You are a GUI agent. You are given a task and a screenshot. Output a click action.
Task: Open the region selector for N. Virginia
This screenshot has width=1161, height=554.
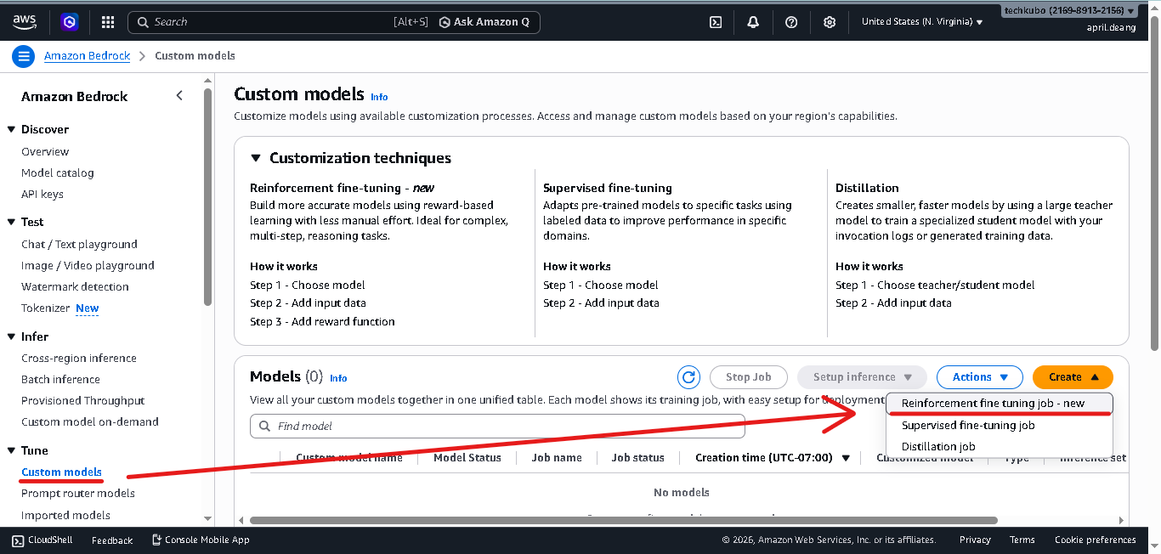(x=921, y=21)
